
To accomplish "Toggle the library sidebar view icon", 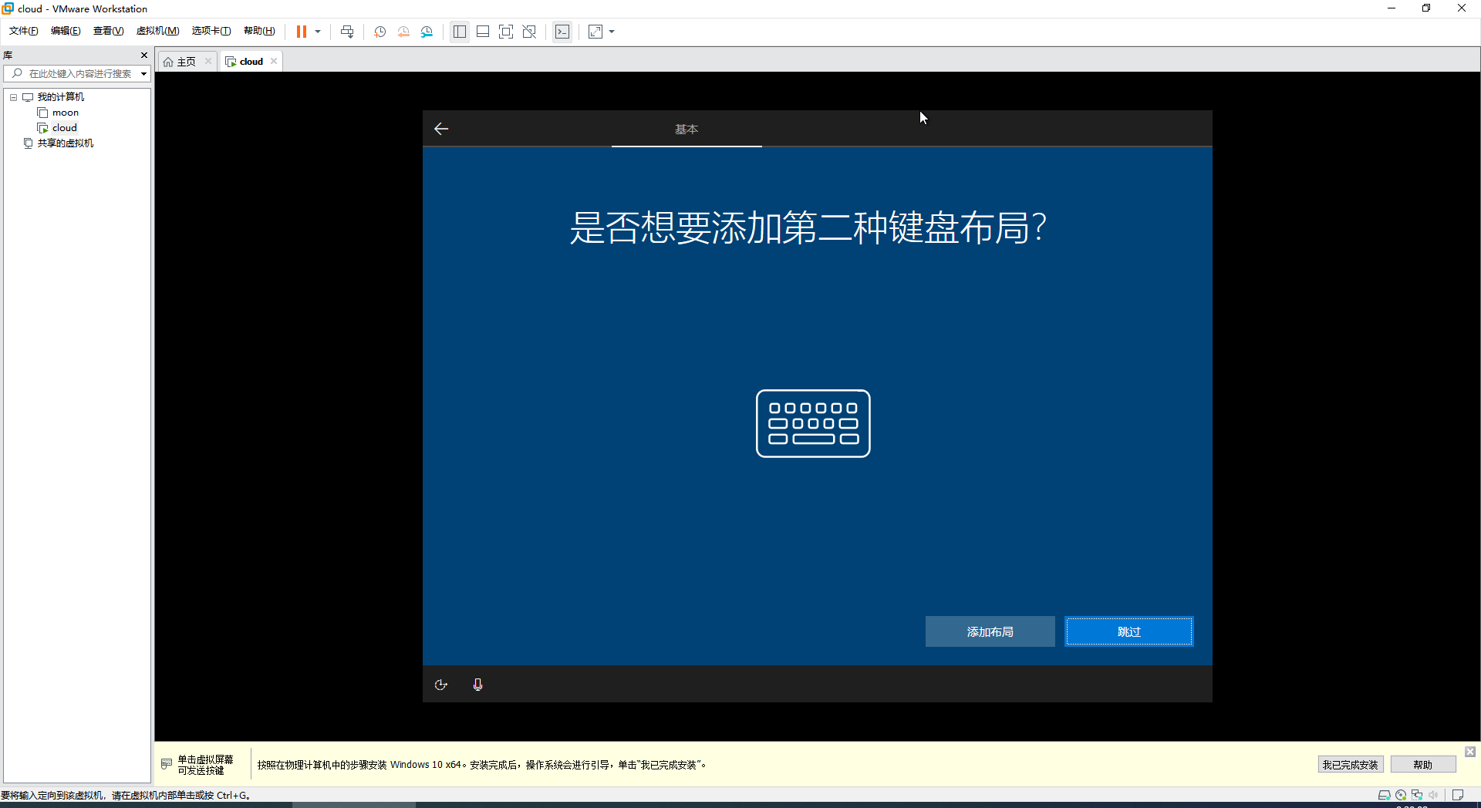I will click(x=460, y=32).
